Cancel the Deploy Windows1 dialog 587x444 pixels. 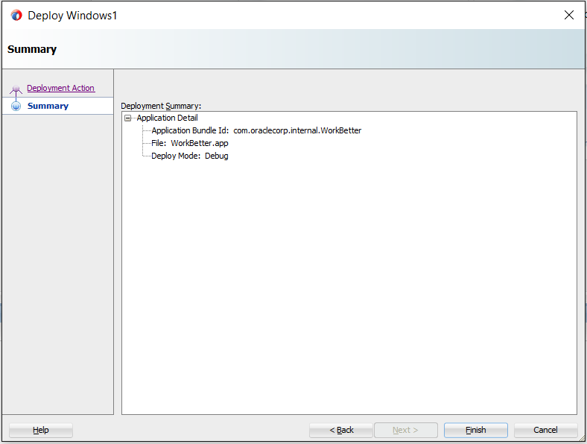point(545,430)
